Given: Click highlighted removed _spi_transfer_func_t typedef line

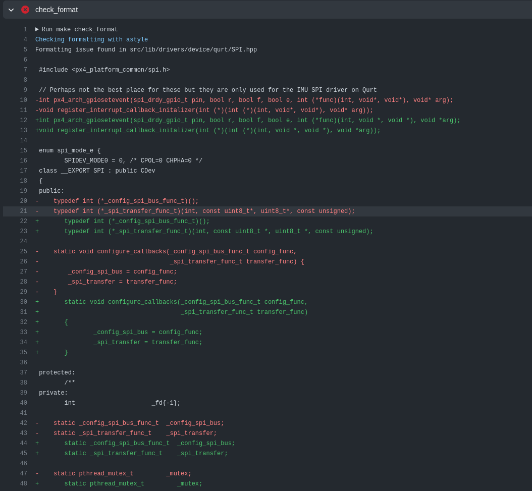Looking at the screenshot, I should click(x=195, y=211).
